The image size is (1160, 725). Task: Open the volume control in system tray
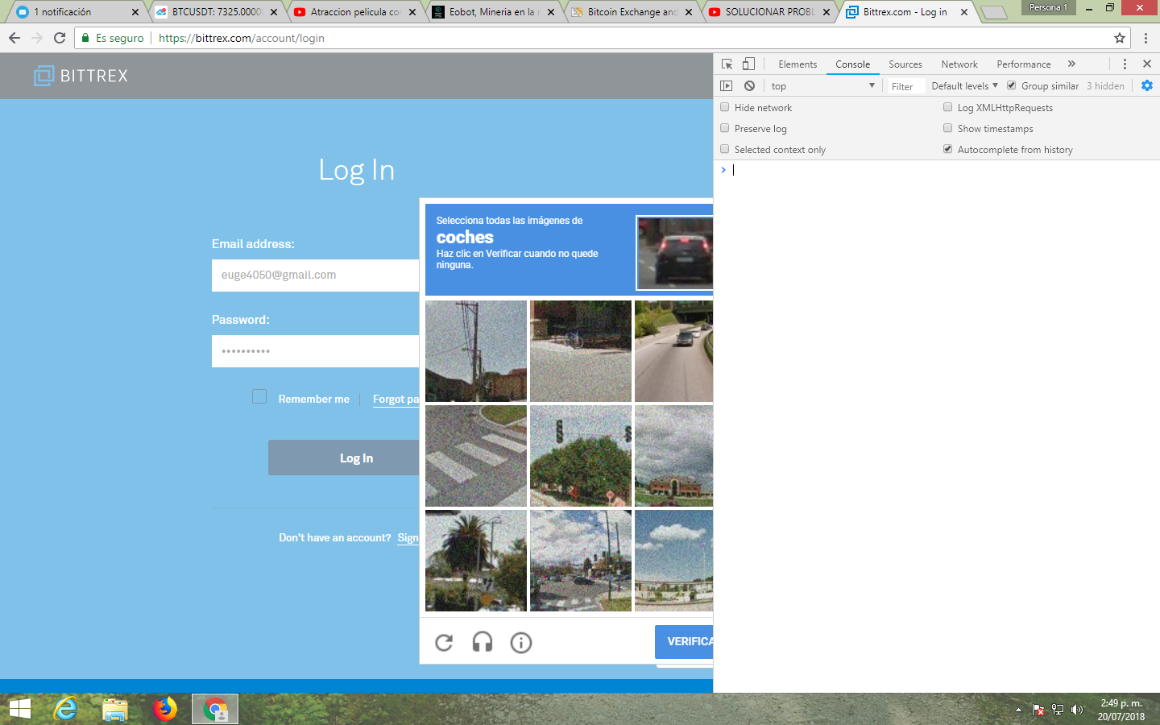pyautogui.click(x=1077, y=710)
